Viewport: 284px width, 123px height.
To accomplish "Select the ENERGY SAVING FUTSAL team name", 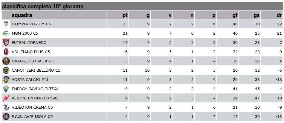I will 35,89.
